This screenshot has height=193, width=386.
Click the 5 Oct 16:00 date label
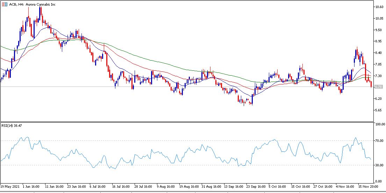[278, 187]
